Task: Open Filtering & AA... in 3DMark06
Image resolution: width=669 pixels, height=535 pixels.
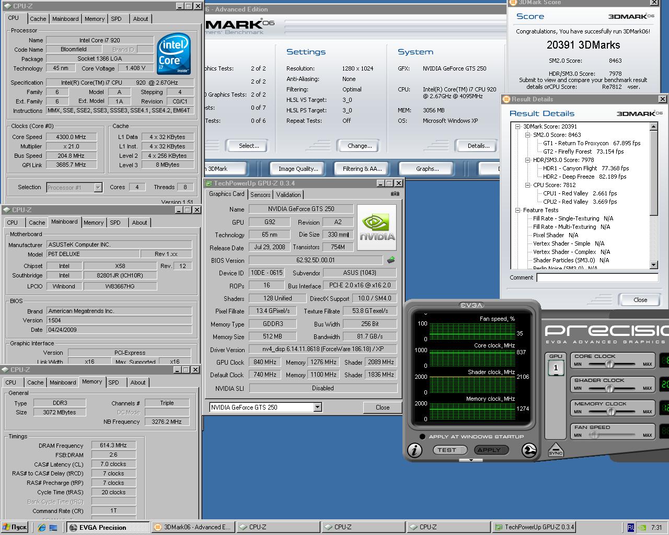Action: point(362,169)
